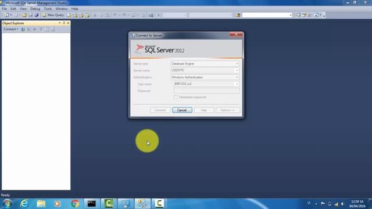Click the volume speaker tray icon

pyautogui.click(x=342, y=204)
